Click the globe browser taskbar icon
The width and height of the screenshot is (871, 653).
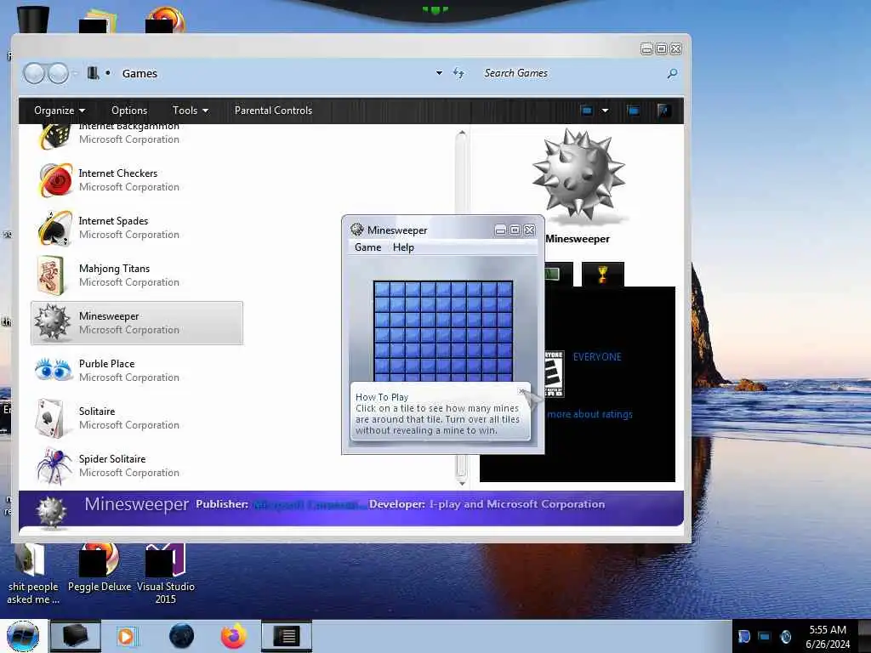coord(182,636)
